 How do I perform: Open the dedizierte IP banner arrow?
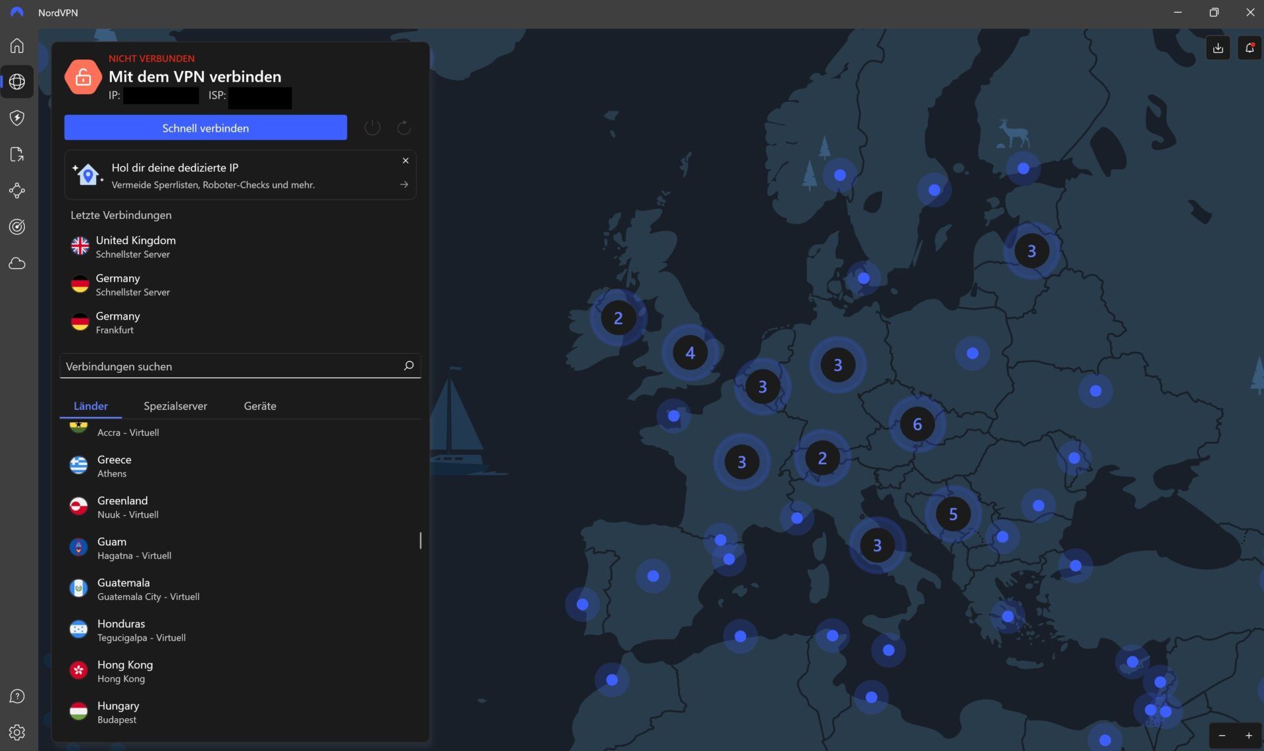[x=404, y=185]
